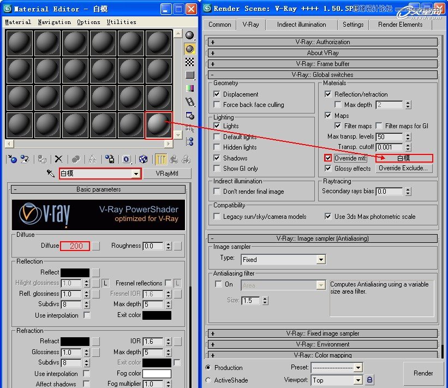This screenshot has height=388, width=448.
Task: Select the Get Material icon
Action: 12,159
